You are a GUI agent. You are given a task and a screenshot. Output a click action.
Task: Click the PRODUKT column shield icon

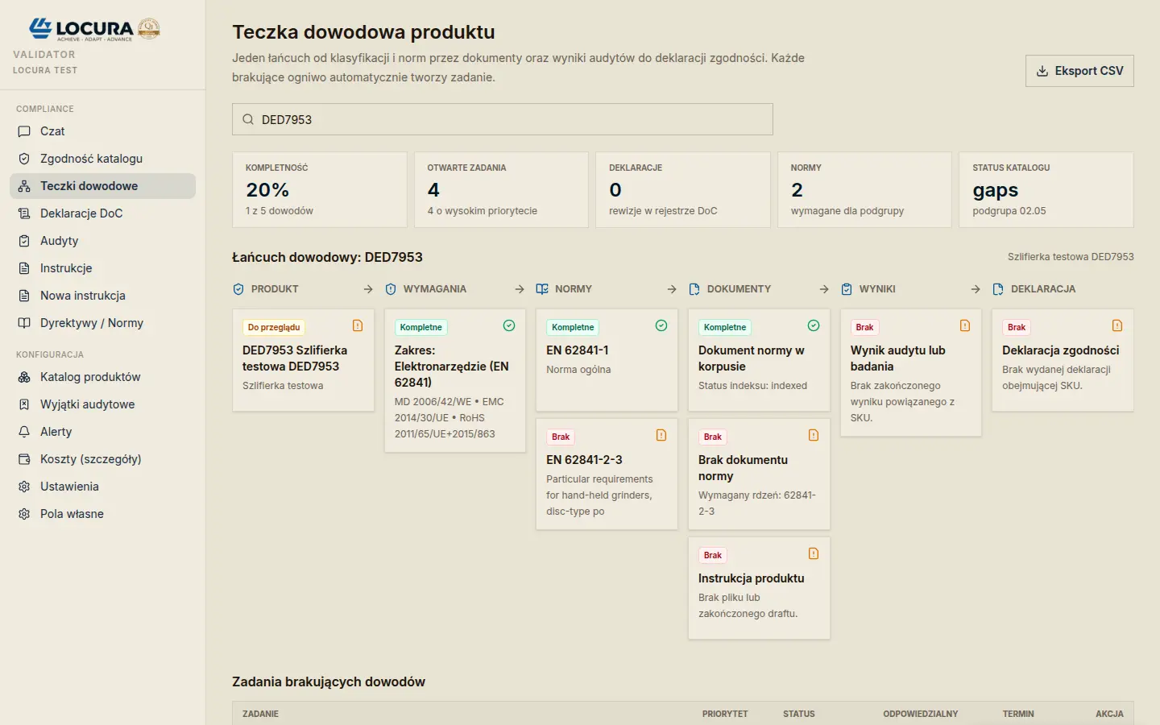pyautogui.click(x=238, y=289)
